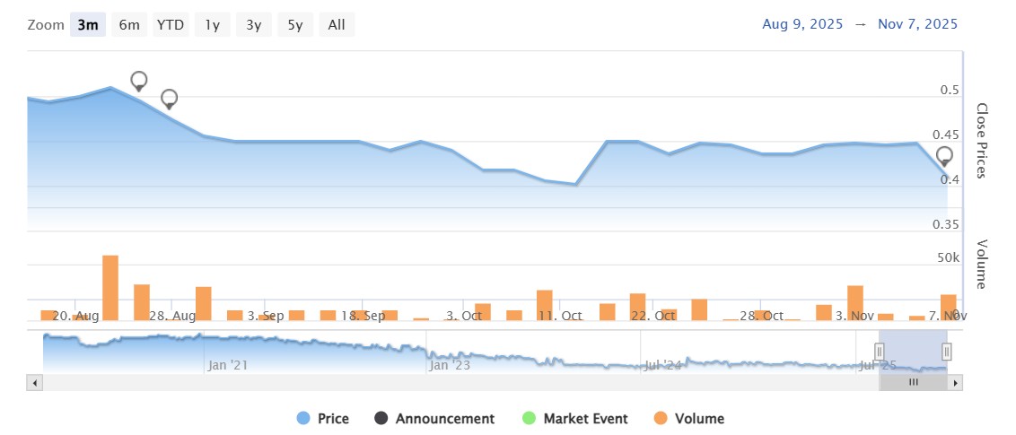Image resolution: width=1016 pixels, height=435 pixels.
Task: Click the tallest volume bar in August
Action: coord(110,288)
